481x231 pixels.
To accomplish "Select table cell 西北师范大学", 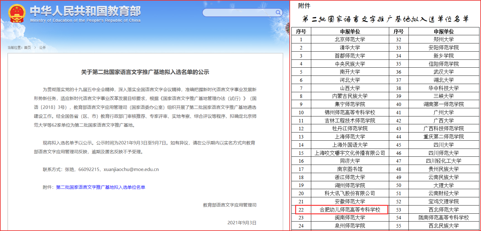I will (444, 210).
